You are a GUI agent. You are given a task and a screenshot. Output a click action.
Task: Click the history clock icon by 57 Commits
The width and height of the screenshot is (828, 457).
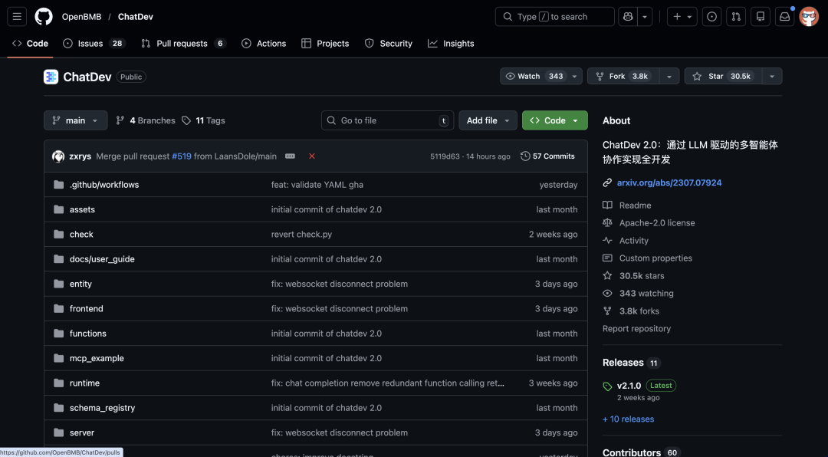[x=525, y=156]
